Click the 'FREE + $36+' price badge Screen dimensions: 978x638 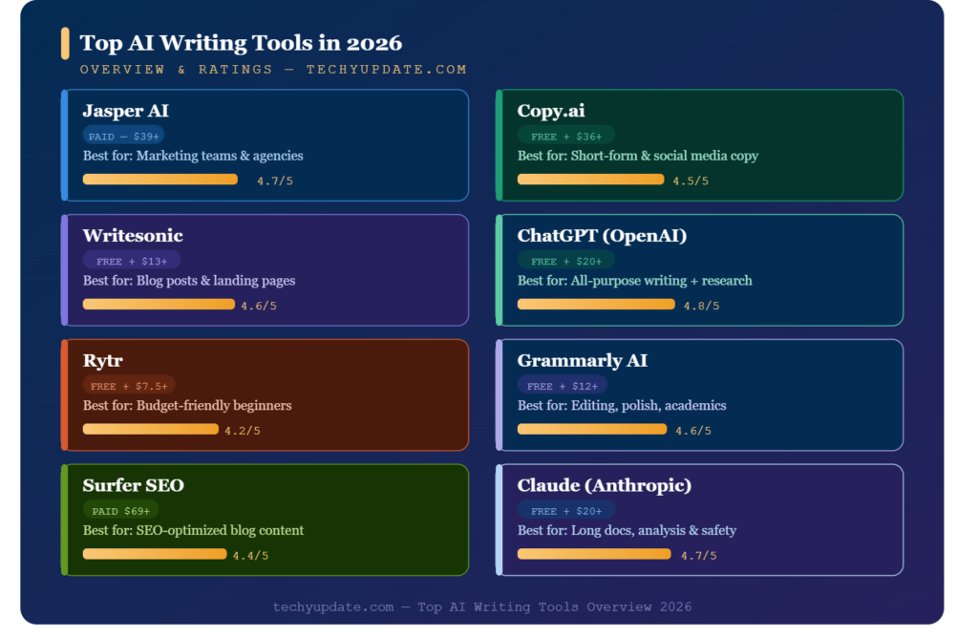point(566,136)
